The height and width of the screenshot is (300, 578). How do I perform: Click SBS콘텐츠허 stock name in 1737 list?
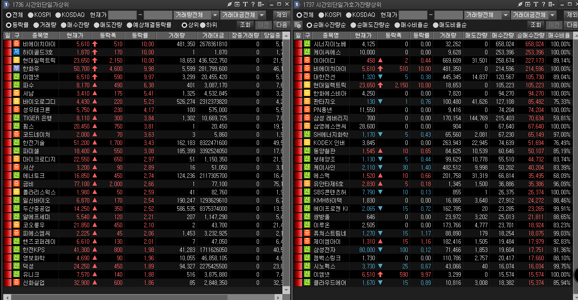tap(330, 192)
